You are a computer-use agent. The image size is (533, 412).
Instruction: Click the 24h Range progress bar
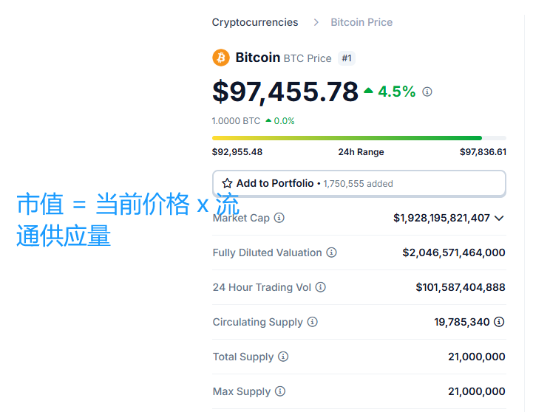(359, 138)
